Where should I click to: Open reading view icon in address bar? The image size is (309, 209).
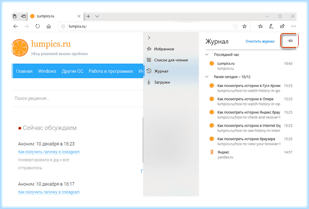tap(235, 26)
